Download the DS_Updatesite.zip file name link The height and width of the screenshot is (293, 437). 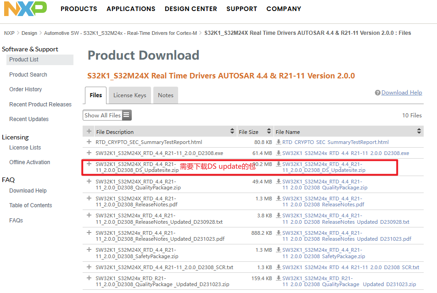[x=324, y=167]
